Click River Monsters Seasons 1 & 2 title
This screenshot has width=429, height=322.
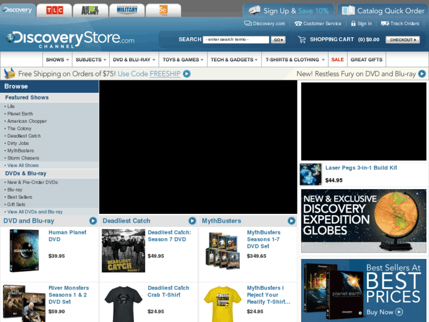tap(68, 295)
